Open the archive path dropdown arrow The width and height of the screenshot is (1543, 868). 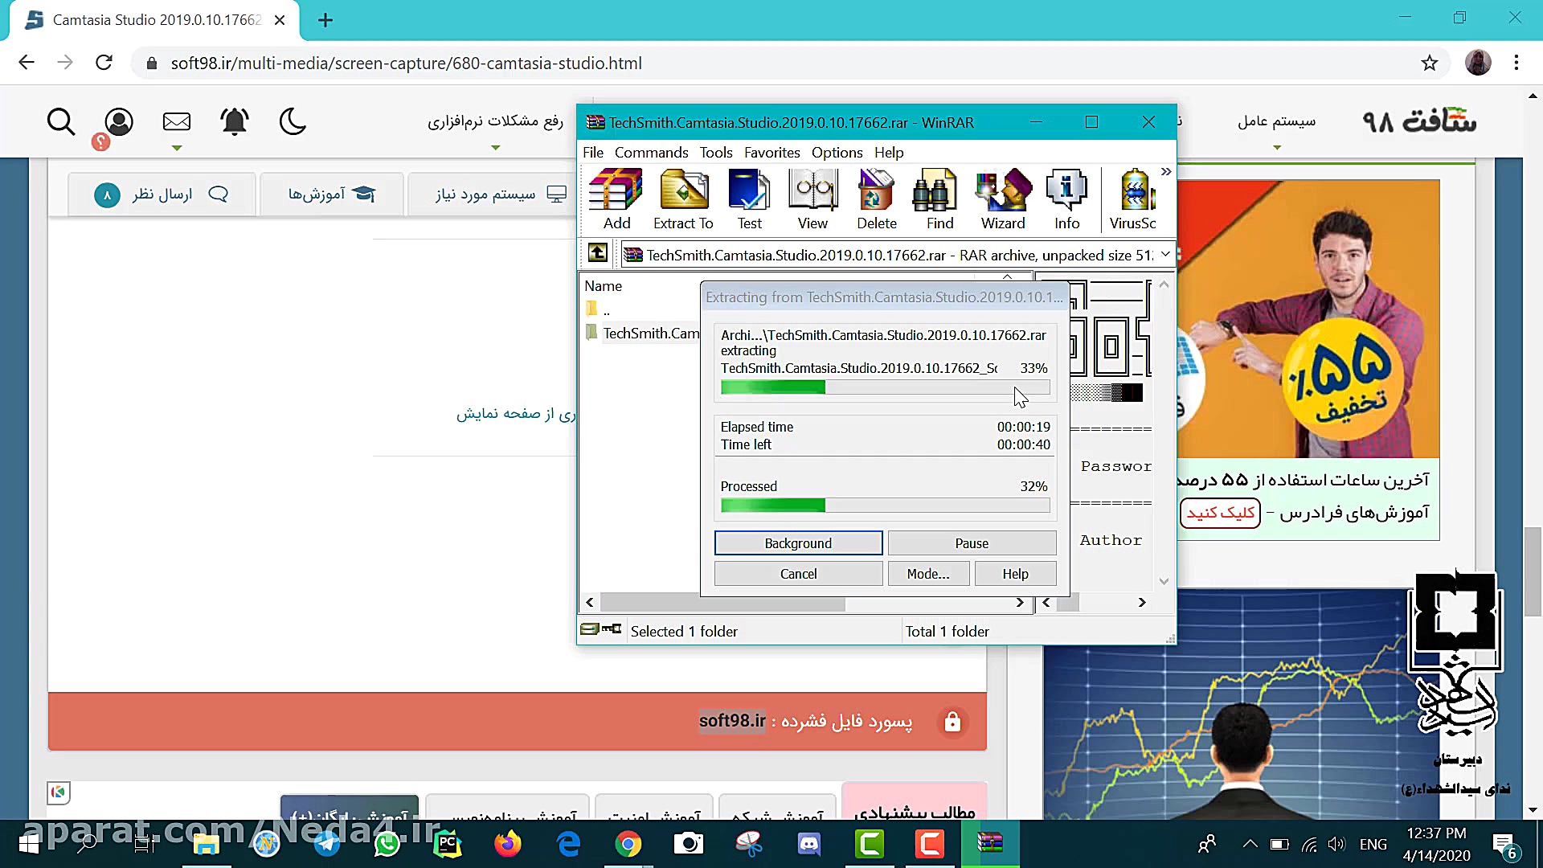click(x=1164, y=255)
